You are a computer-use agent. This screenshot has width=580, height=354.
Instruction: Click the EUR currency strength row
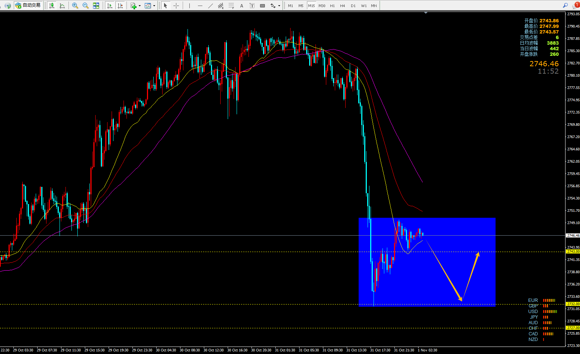(x=542, y=300)
